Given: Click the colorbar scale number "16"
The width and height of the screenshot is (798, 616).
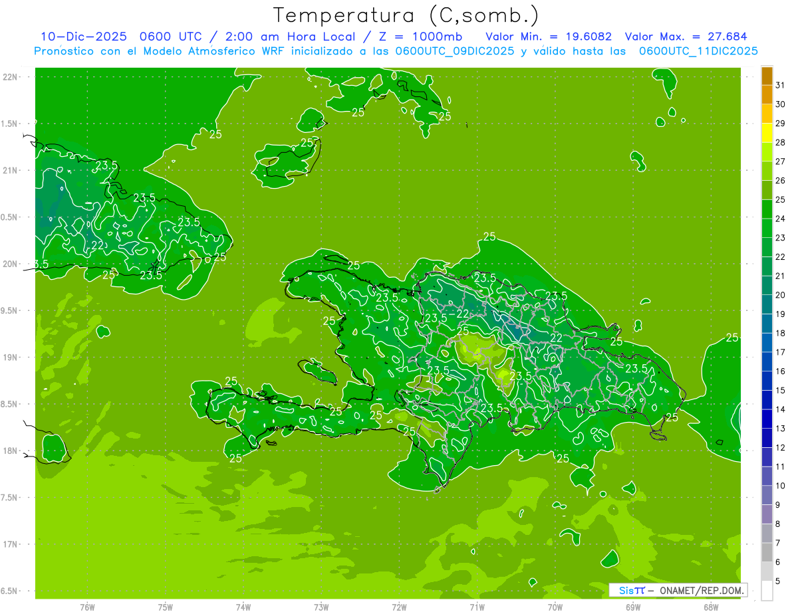Looking at the screenshot, I should coord(780,371).
